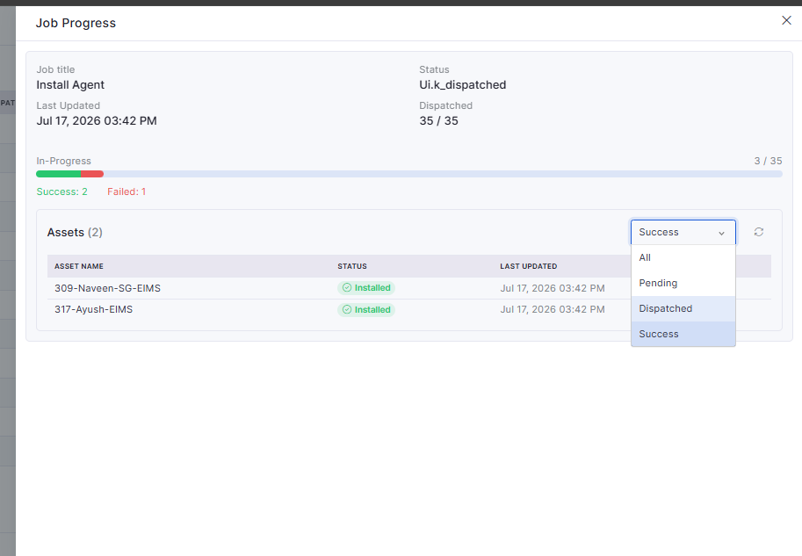This screenshot has width=802, height=556.
Task: Click the Success: 2 label
Action: (61, 191)
